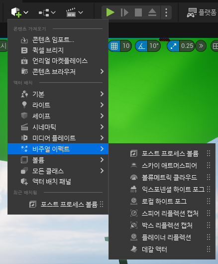218x264 pixels.
Task: Add 로컬 하이트 포그 actor
Action: click(x=162, y=201)
